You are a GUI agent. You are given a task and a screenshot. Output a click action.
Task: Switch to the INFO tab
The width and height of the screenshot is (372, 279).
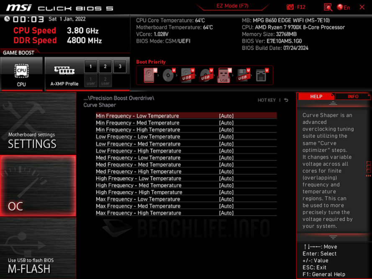[353, 97]
